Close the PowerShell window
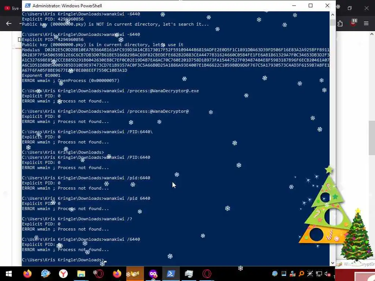 tap(327, 5)
